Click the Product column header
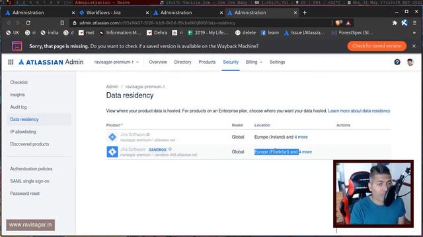The height and width of the screenshot is (237, 423). [114, 125]
